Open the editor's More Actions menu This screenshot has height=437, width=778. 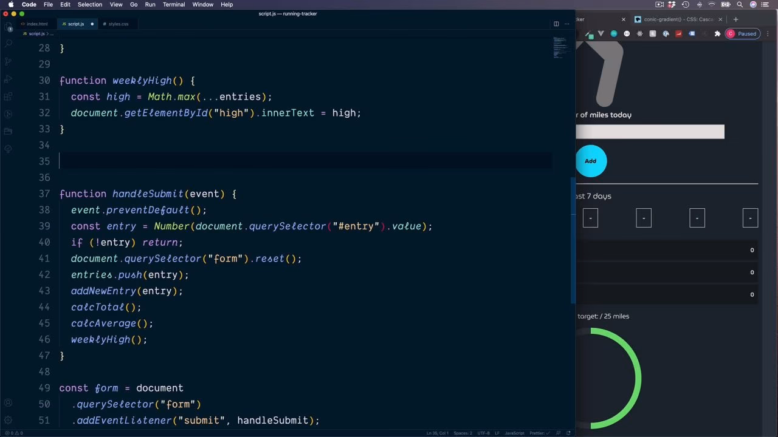[x=568, y=24]
